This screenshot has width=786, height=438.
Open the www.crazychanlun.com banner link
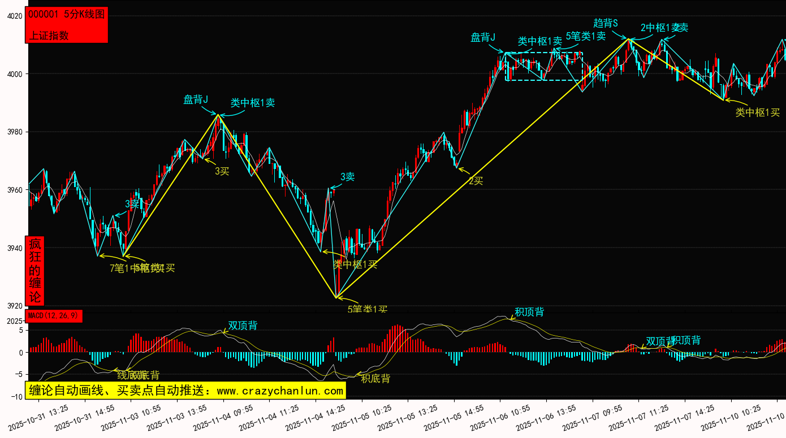click(185, 391)
